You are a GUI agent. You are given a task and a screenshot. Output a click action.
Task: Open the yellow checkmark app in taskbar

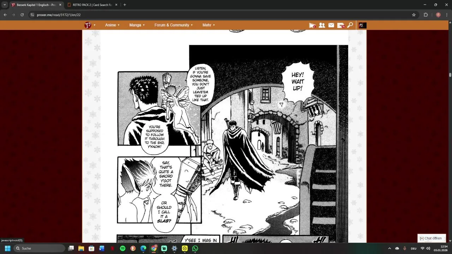(x=185, y=248)
